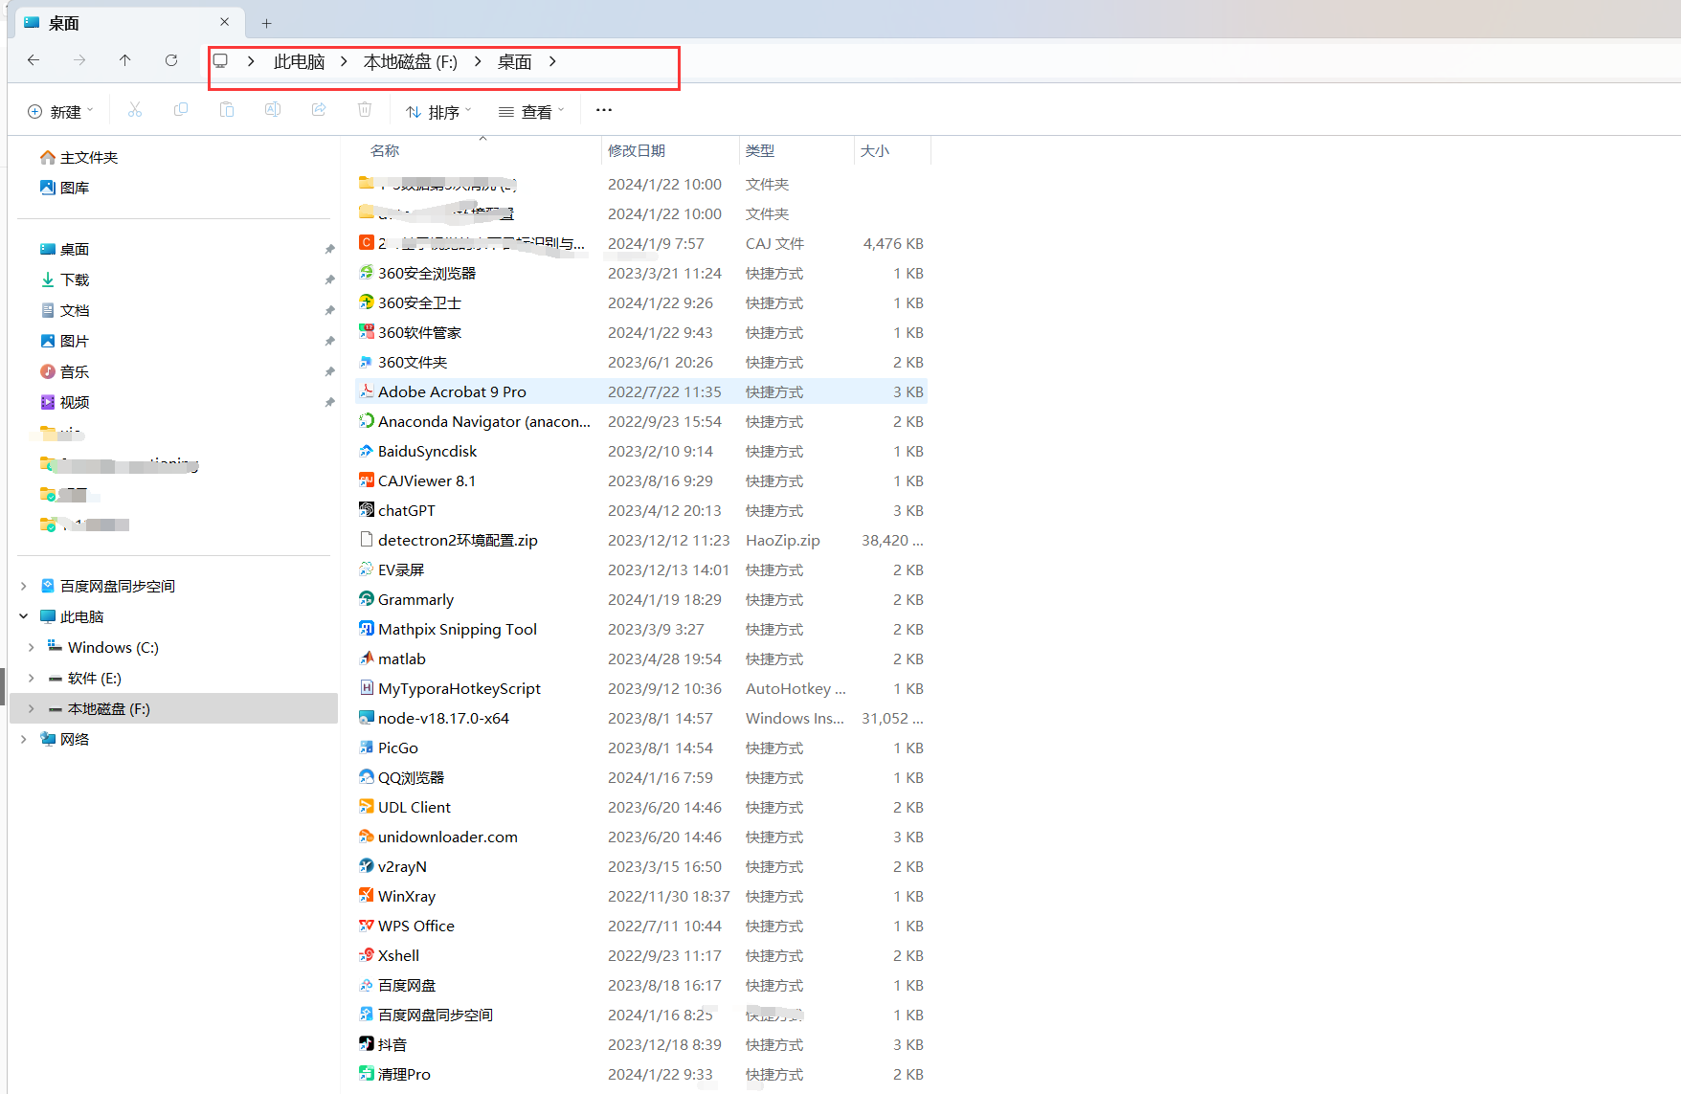The image size is (1681, 1094).
Task: Toggle the pin next to 文档
Action: (x=329, y=310)
